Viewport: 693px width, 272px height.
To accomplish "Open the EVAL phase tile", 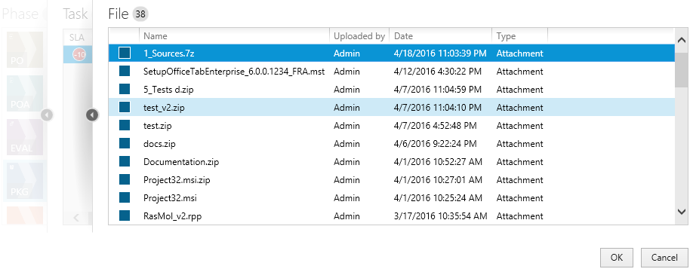I will point(24,137).
